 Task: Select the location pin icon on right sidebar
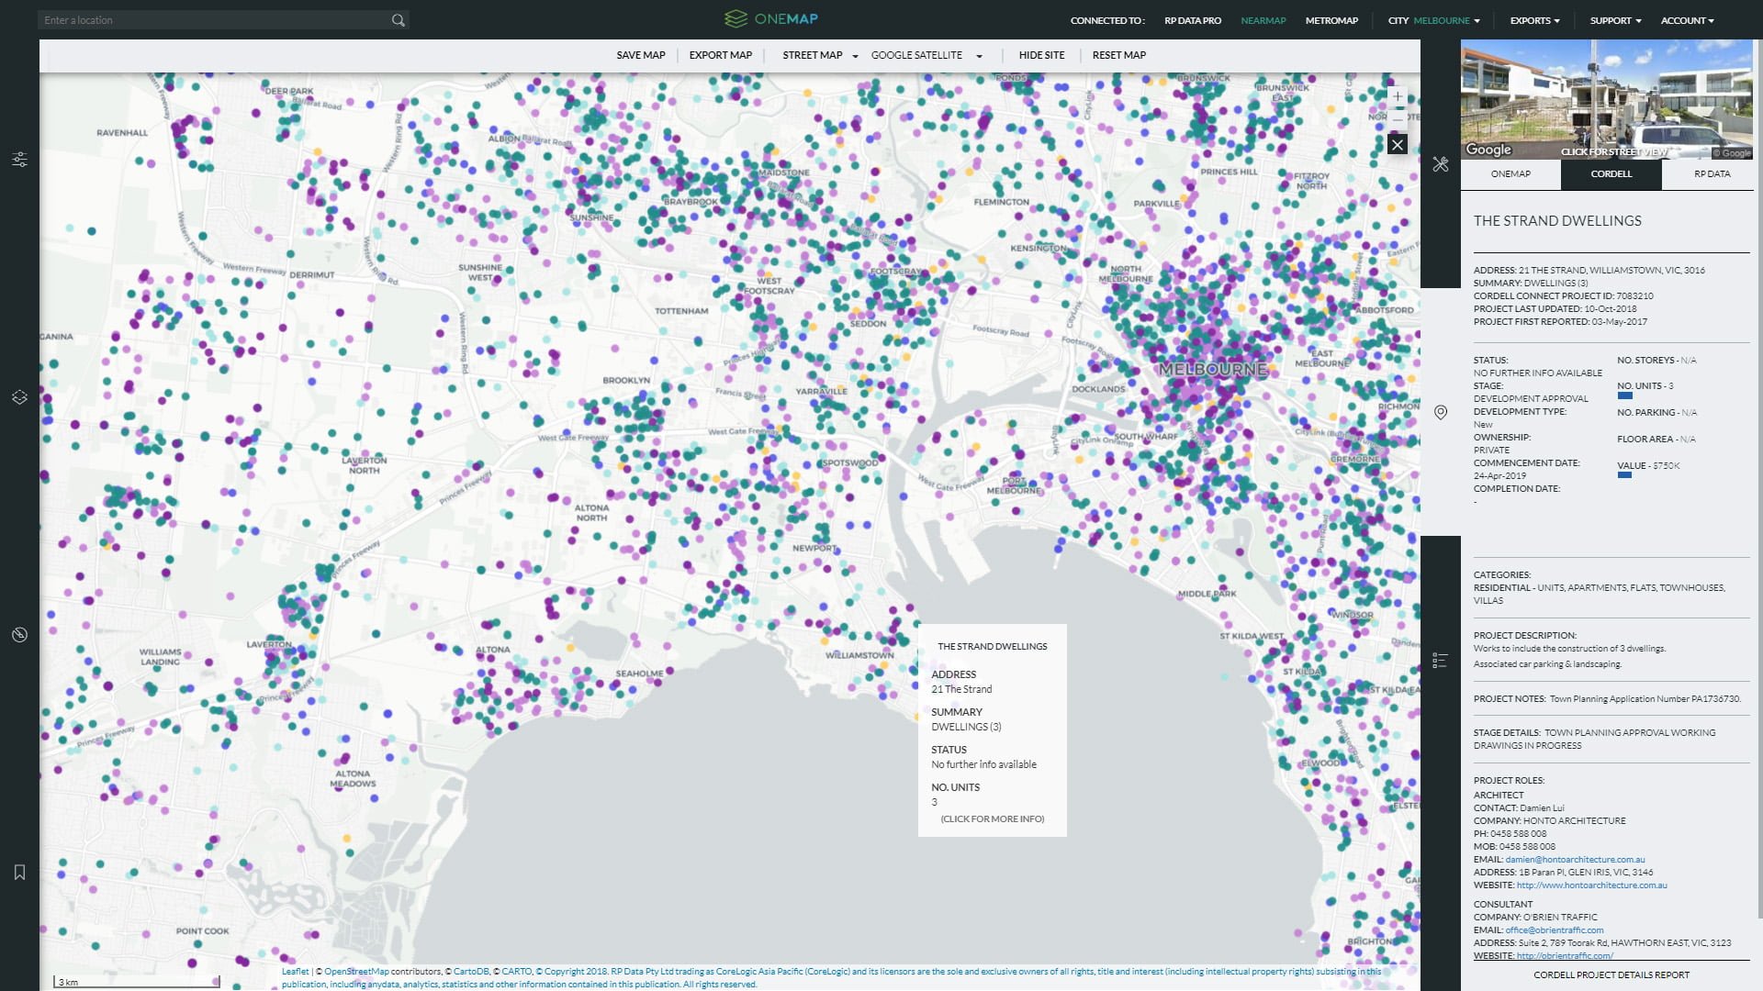click(1440, 413)
